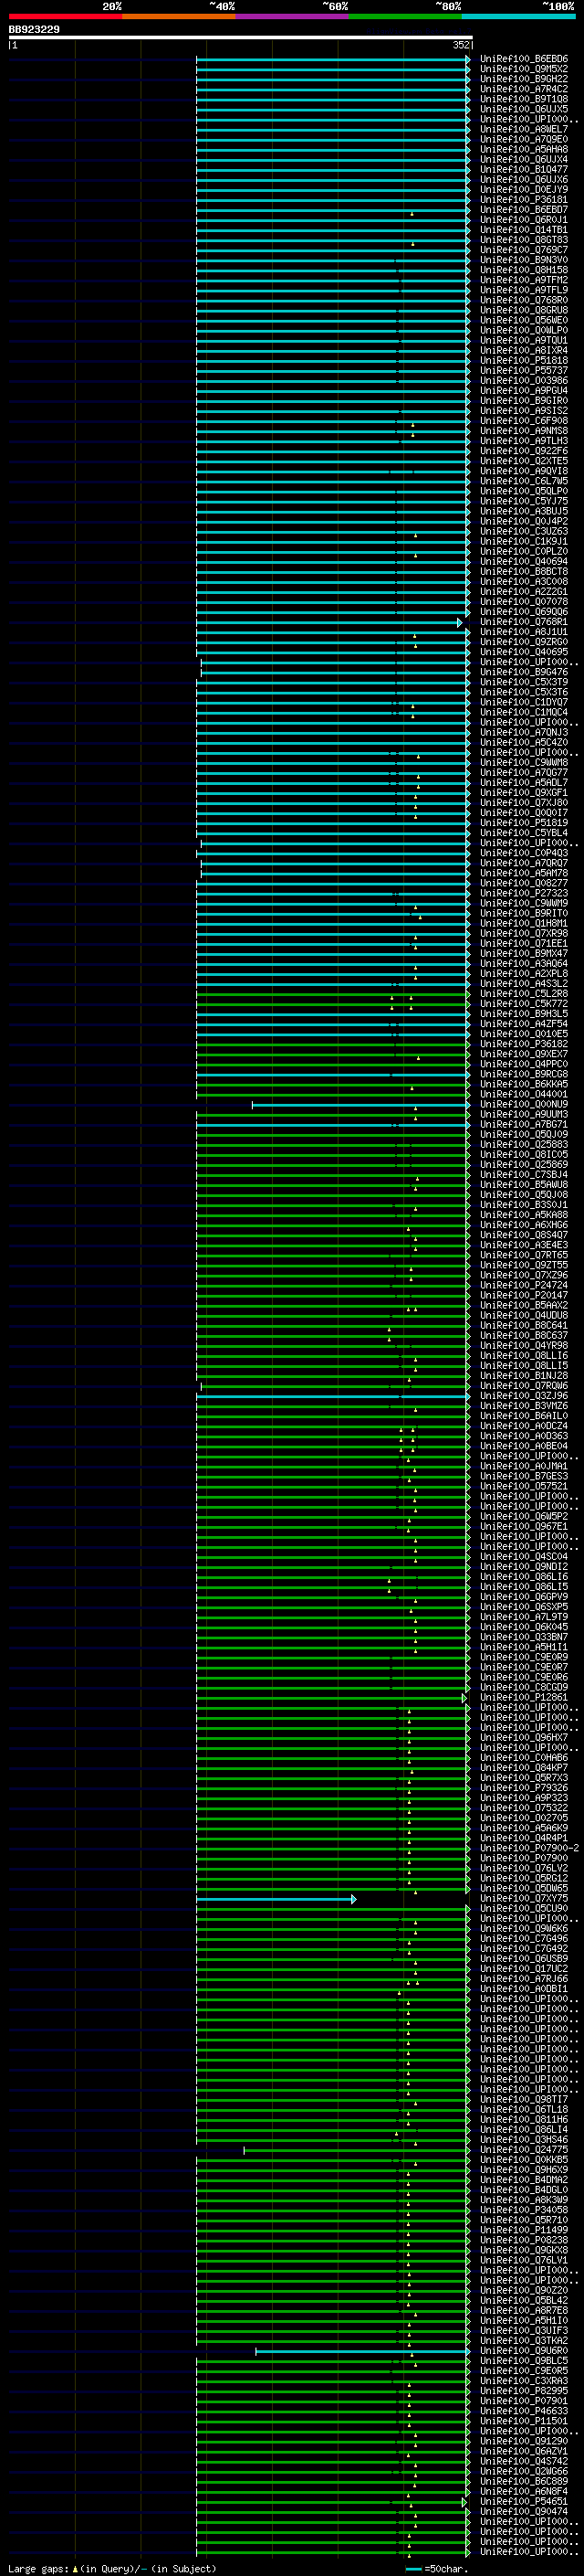Open the hit UniRef100_A8WEL7
Screen dimensions: 584x2576
click(x=524, y=129)
